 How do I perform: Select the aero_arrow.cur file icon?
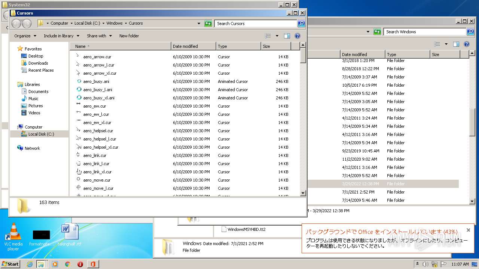coord(78,56)
